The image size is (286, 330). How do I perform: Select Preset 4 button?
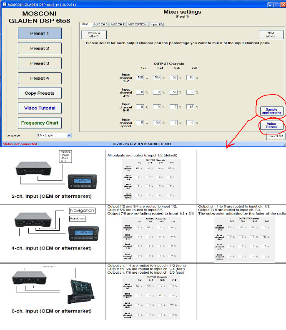40,78
